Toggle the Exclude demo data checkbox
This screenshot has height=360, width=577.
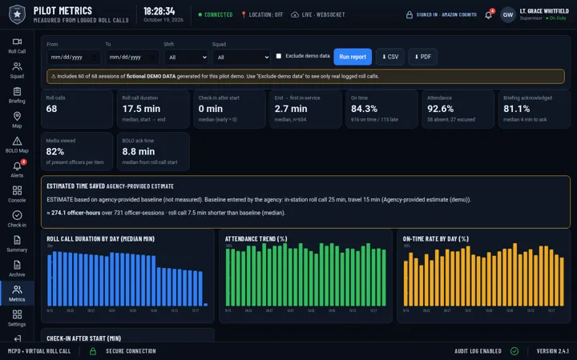(x=279, y=56)
